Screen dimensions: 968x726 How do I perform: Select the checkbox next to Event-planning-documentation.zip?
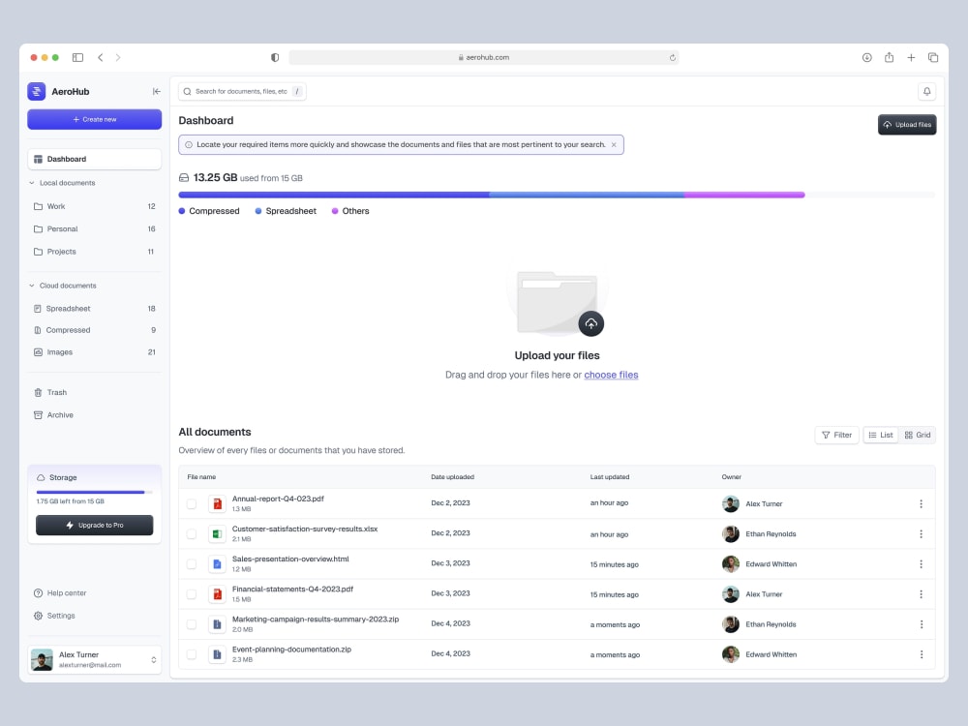click(x=192, y=653)
